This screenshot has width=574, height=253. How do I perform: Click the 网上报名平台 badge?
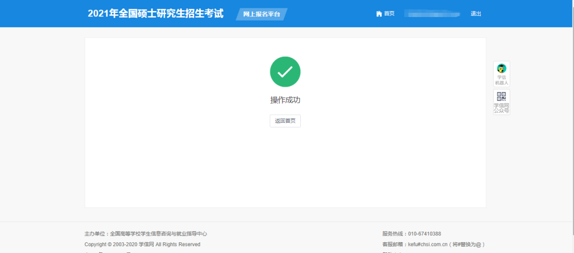261,14
